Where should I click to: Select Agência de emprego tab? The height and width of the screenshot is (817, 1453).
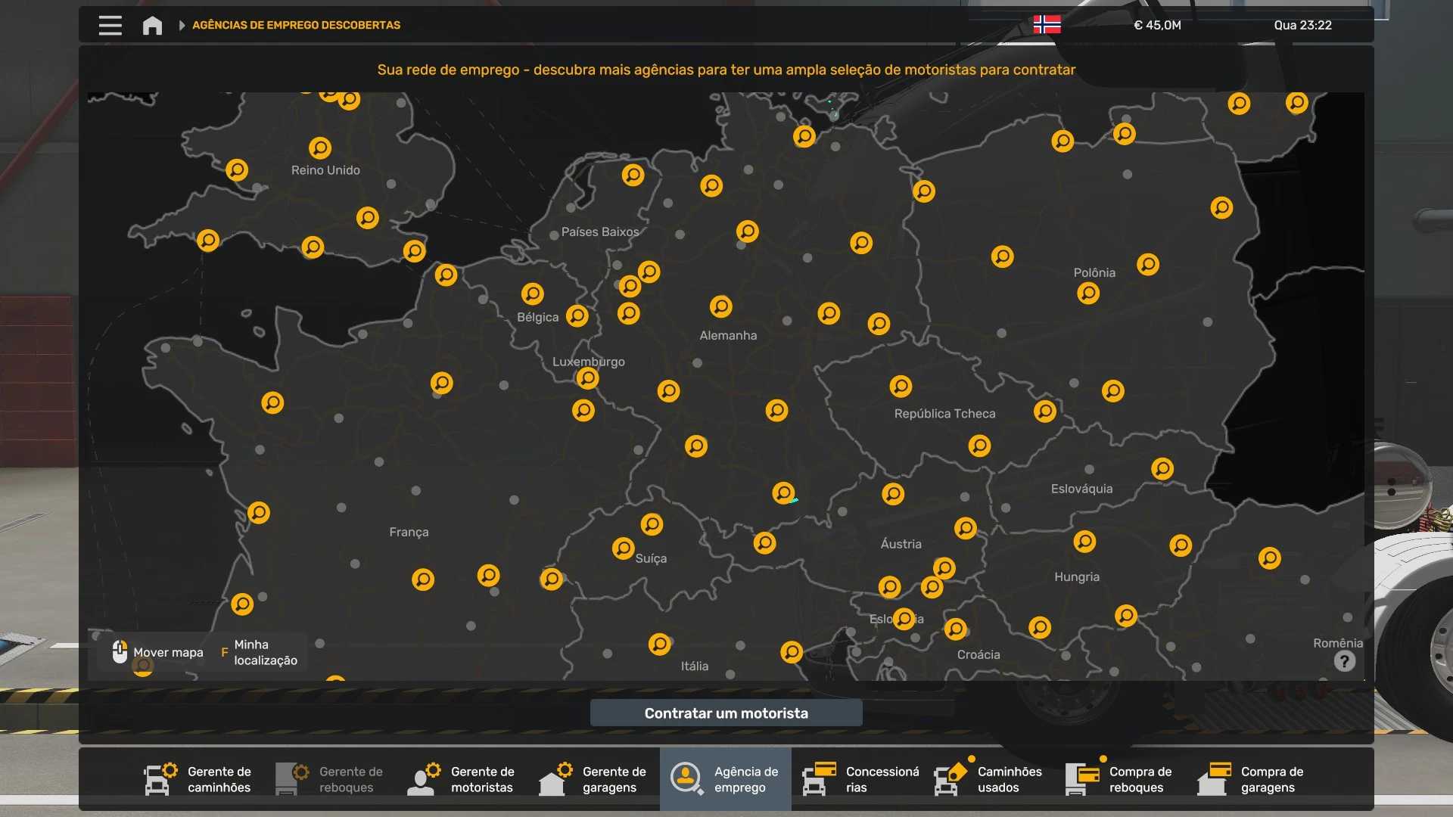tap(725, 779)
